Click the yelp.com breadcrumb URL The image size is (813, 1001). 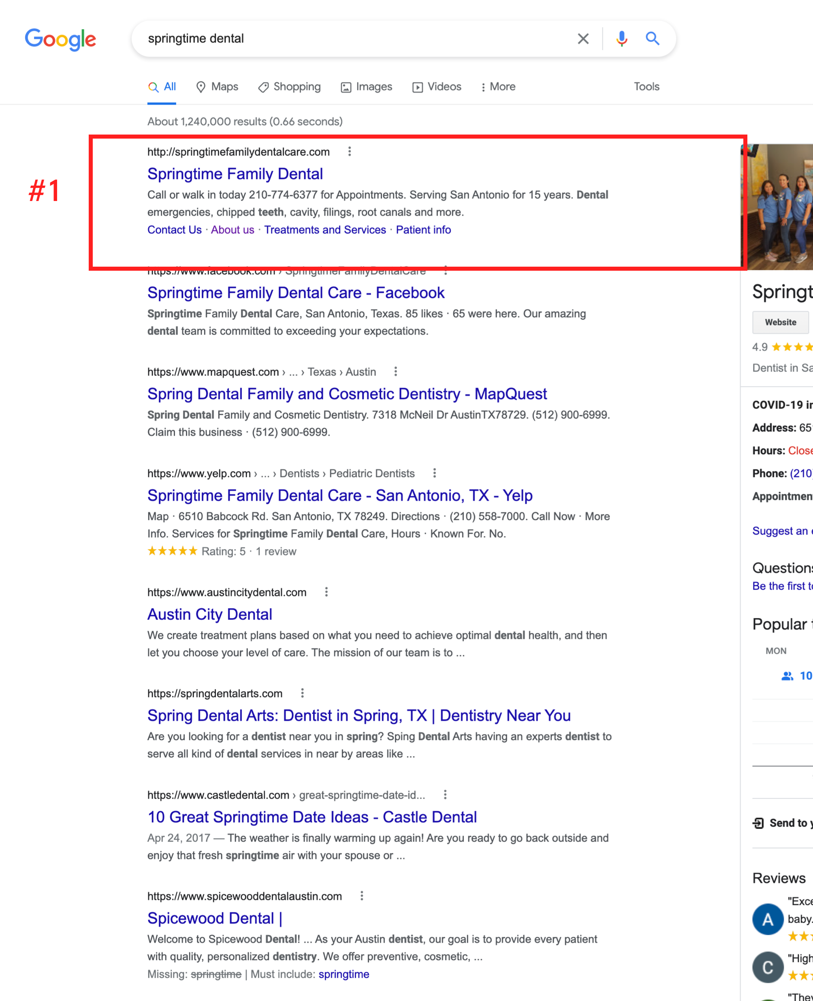(281, 474)
